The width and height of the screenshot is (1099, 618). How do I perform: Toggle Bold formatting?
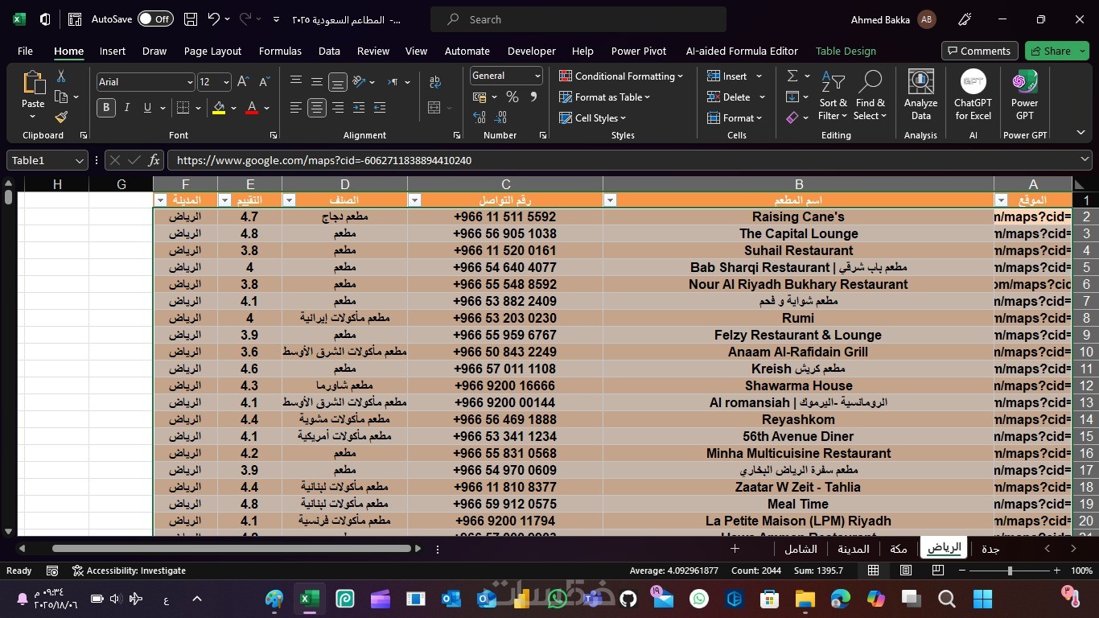tap(105, 108)
